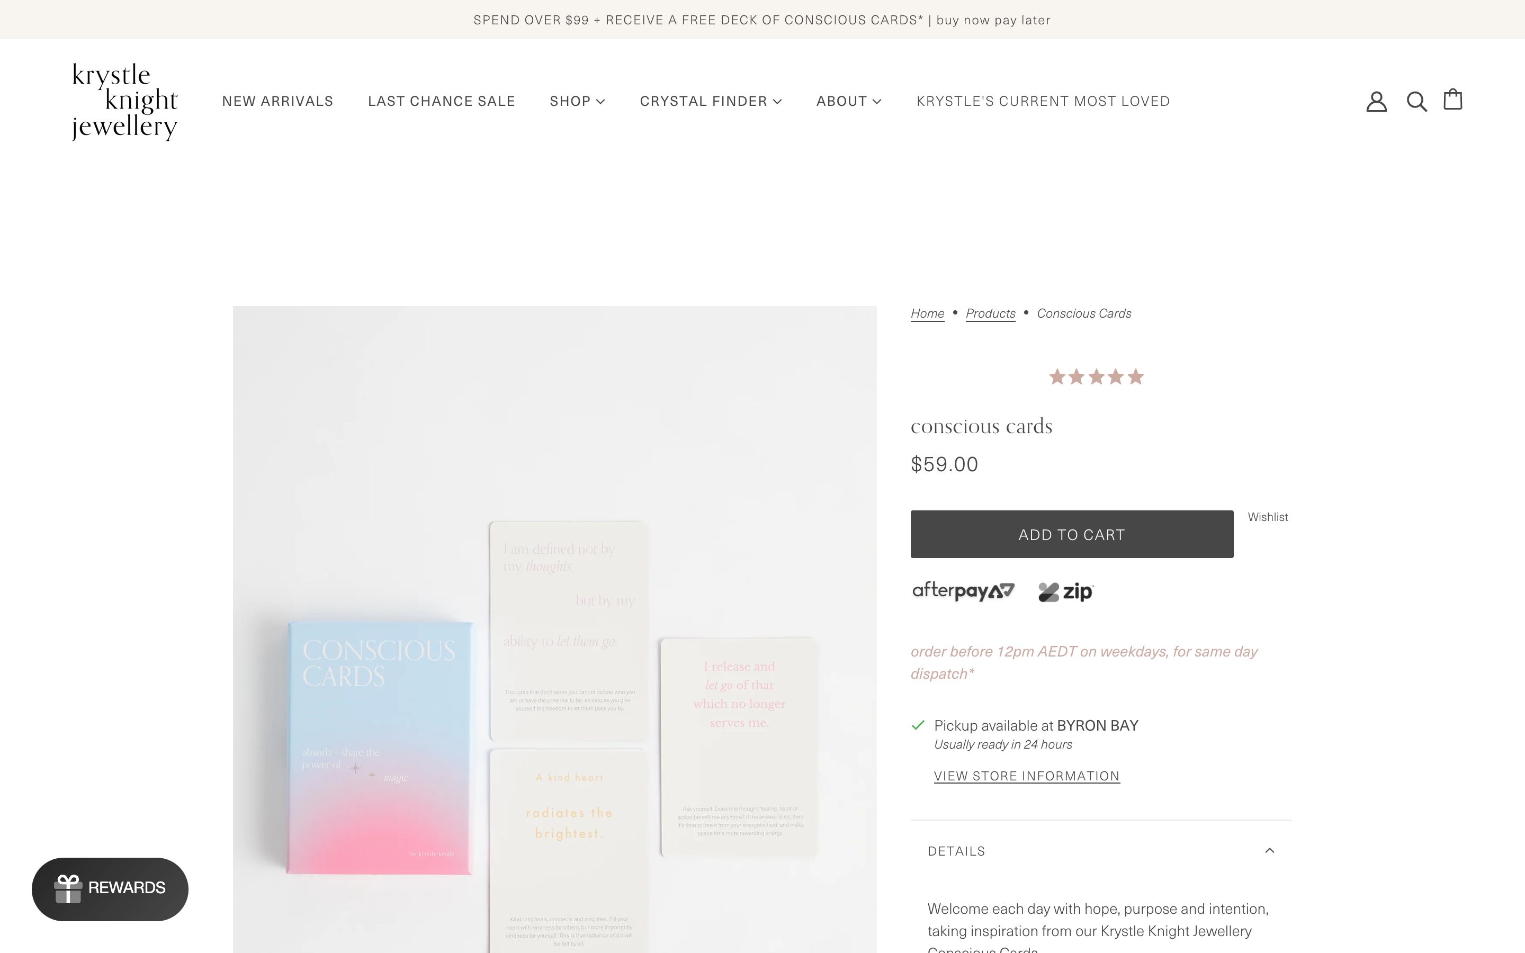The width and height of the screenshot is (1525, 953).
Task: Collapse the DETAILS section chevron
Action: (1270, 850)
